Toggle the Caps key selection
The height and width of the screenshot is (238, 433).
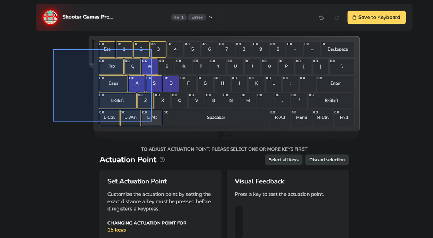113,83
